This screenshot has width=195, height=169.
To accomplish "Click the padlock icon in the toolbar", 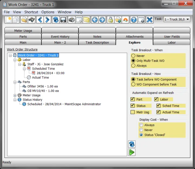I will (x=110, y=20).
